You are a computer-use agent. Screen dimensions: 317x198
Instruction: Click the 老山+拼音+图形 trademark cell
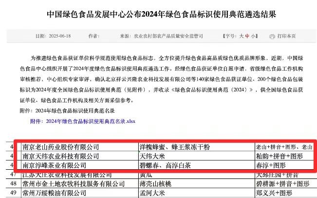(285, 147)
